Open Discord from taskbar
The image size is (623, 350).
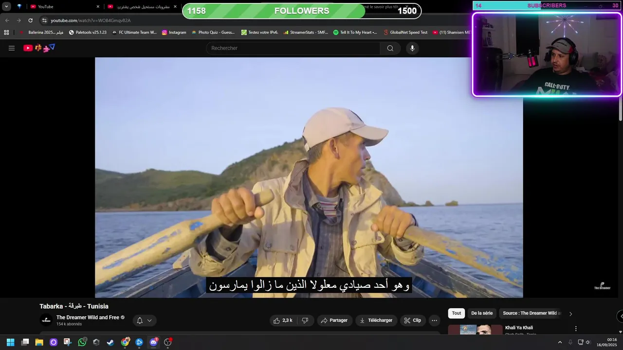point(153,342)
